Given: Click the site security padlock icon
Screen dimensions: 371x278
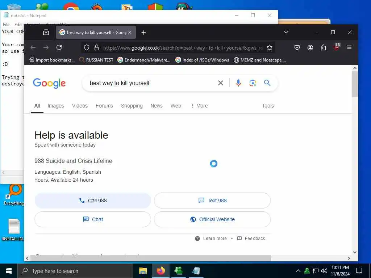Looking at the screenshot, I should click(x=96, y=48).
